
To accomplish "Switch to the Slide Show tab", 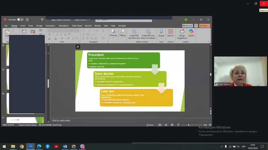I will pyautogui.click(x=77, y=26).
